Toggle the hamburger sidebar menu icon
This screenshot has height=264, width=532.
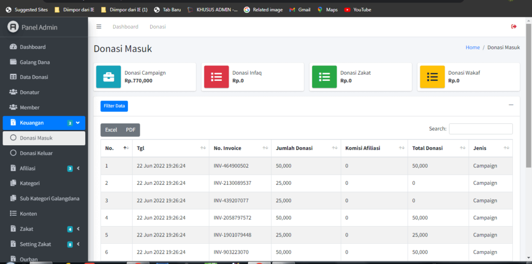click(99, 26)
